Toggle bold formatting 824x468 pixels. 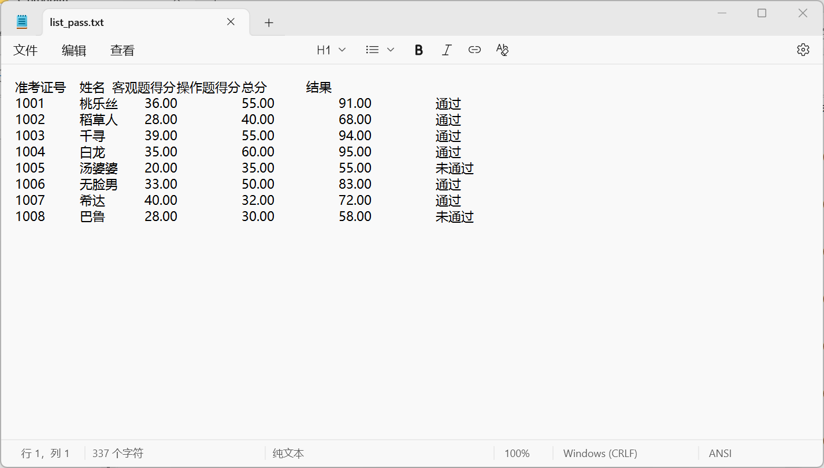pos(418,50)
